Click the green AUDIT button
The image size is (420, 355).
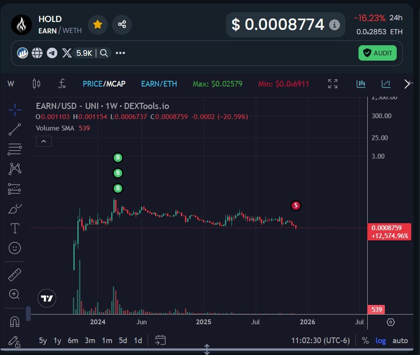point(377,53)
